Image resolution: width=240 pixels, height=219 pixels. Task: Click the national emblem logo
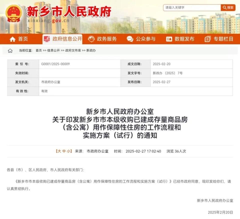(x=13, y=14)
